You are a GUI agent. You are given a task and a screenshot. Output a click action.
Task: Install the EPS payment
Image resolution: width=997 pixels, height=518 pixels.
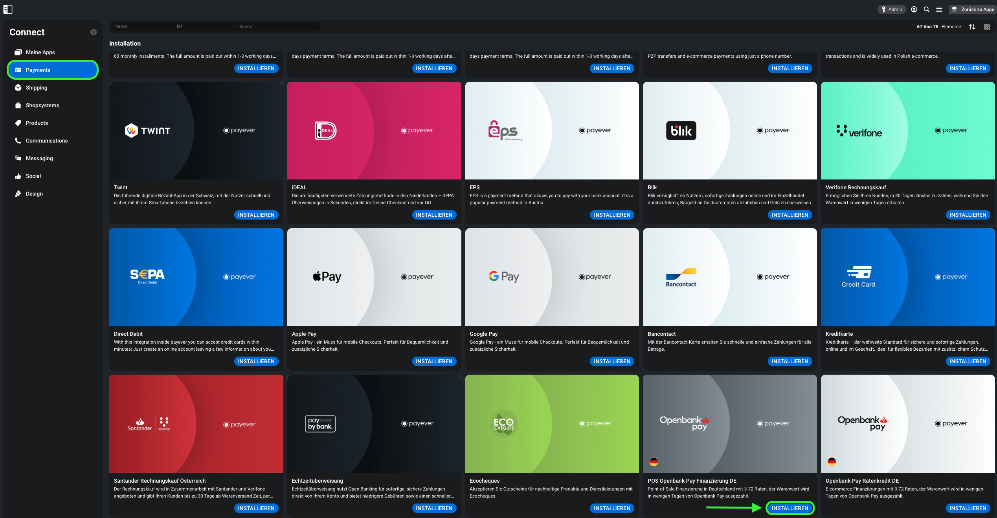pyautogui.click(x=612, y=215)
